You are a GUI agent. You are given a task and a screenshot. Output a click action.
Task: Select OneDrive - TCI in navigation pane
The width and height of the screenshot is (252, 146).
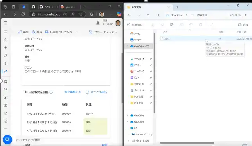(x=139, y=46)
